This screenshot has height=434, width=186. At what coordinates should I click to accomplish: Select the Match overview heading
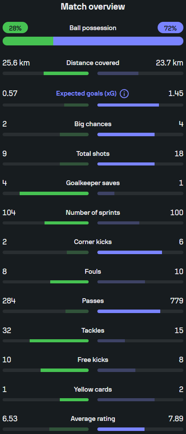[93, 7]
